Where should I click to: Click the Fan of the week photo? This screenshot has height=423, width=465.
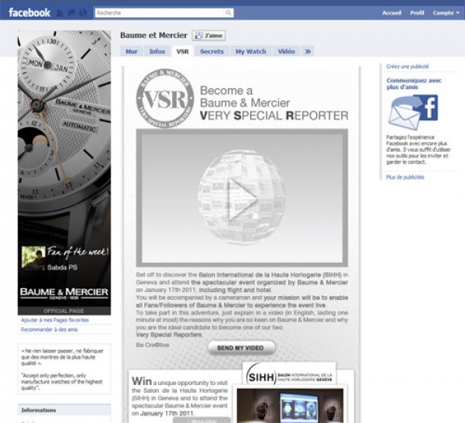click(x=33, y=258)
